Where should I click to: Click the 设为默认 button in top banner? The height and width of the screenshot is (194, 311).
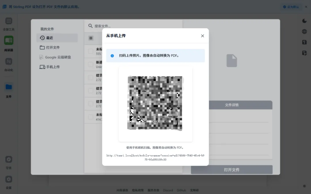(x=291, y=7)
